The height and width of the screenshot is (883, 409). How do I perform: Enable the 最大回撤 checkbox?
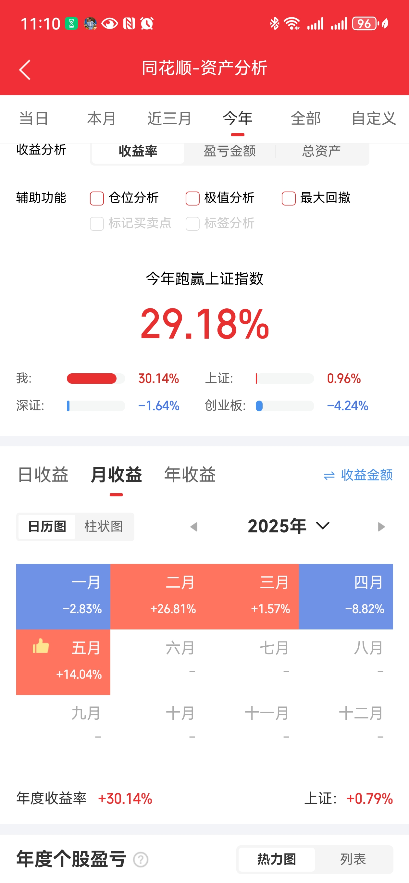pos(289,198)
